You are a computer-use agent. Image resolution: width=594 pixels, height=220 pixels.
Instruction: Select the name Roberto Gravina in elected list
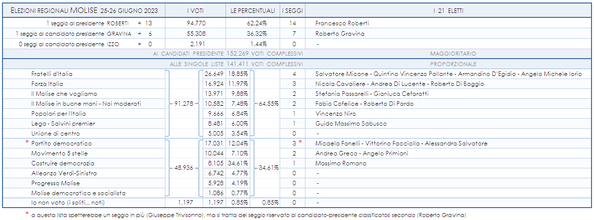[340, 34]
